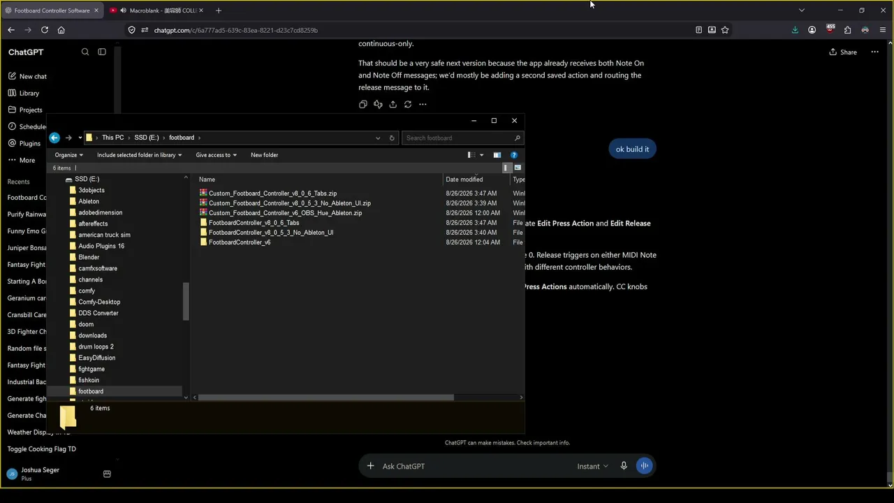The width and height of the screenshot is (894, 503).
Task: Collapse the ChatGPT sidebar
Action: click(102, 52)
